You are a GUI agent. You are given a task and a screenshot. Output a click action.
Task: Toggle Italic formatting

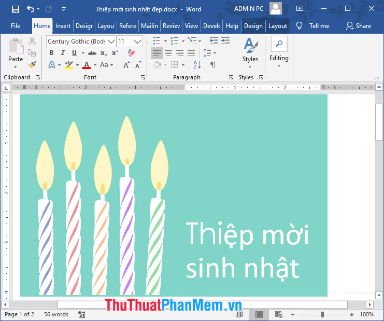coord(63,53)
